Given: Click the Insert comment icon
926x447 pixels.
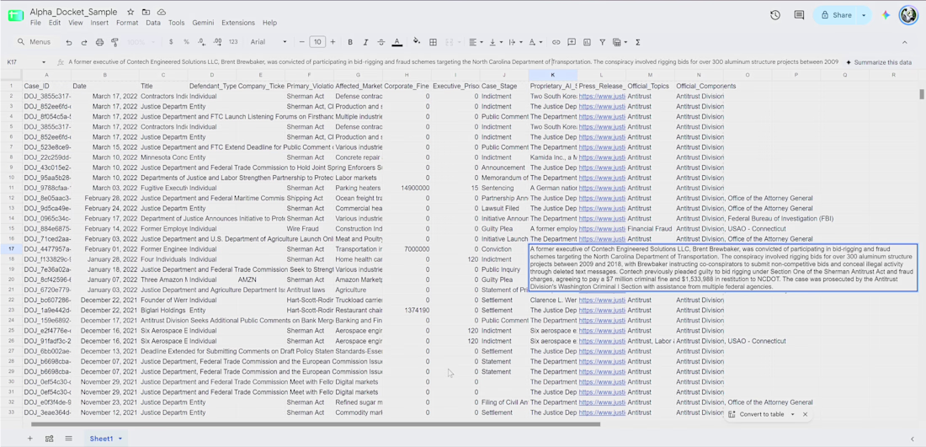Looking at the screenshot, I should 572,42.
